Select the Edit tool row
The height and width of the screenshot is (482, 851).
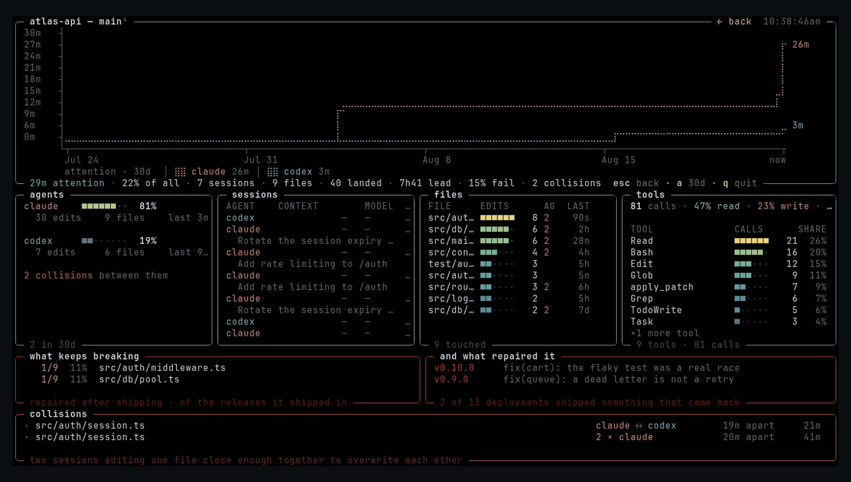coord(728,264)
